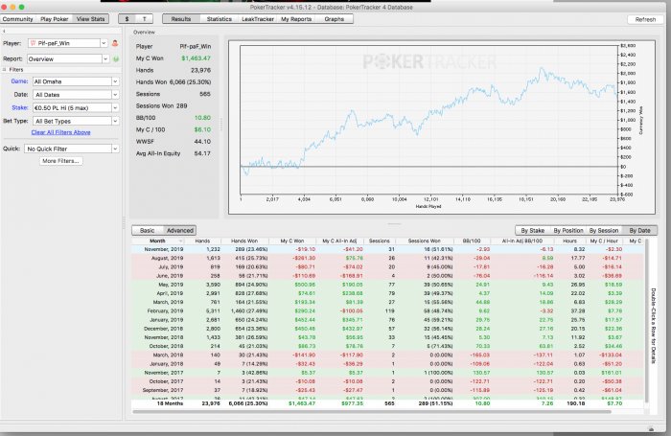Collapse the left sidebar using the top arrow

5,32
